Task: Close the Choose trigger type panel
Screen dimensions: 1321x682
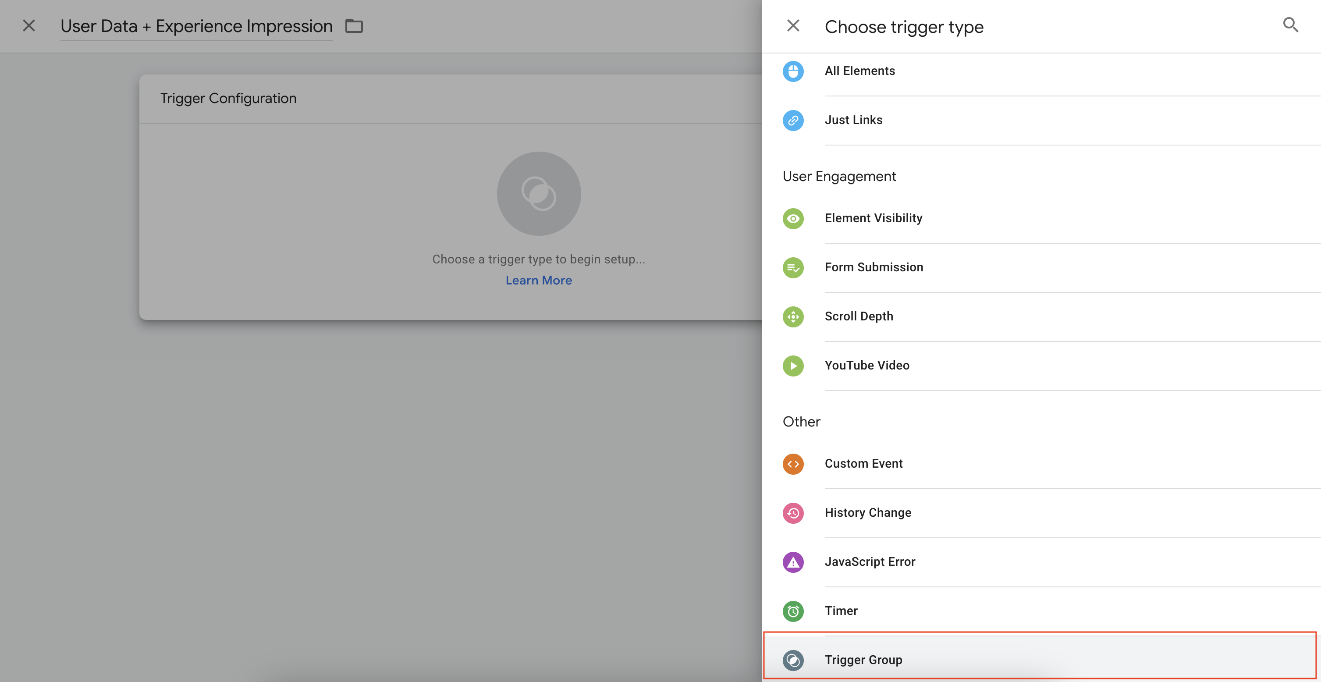Action: point(793,25)
